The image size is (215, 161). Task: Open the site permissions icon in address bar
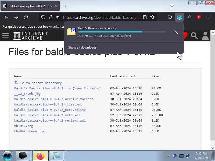click(58, 17)
